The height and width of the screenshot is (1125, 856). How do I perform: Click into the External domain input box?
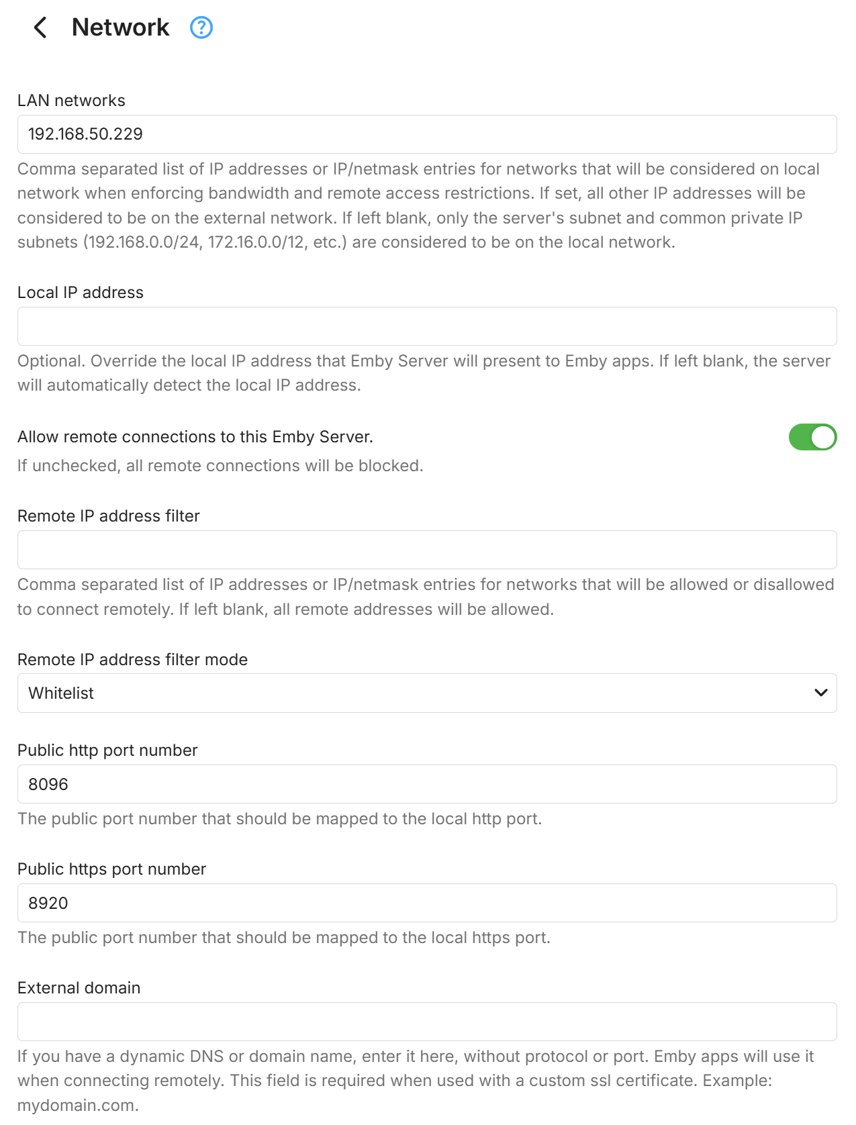[426, 1022]
